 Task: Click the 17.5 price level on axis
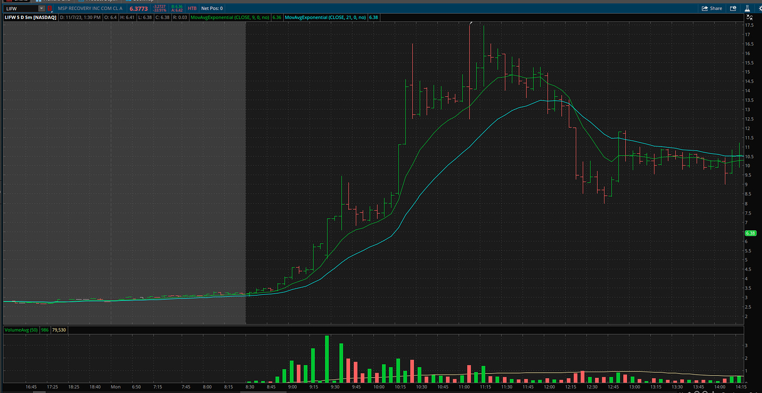[749, 25]
